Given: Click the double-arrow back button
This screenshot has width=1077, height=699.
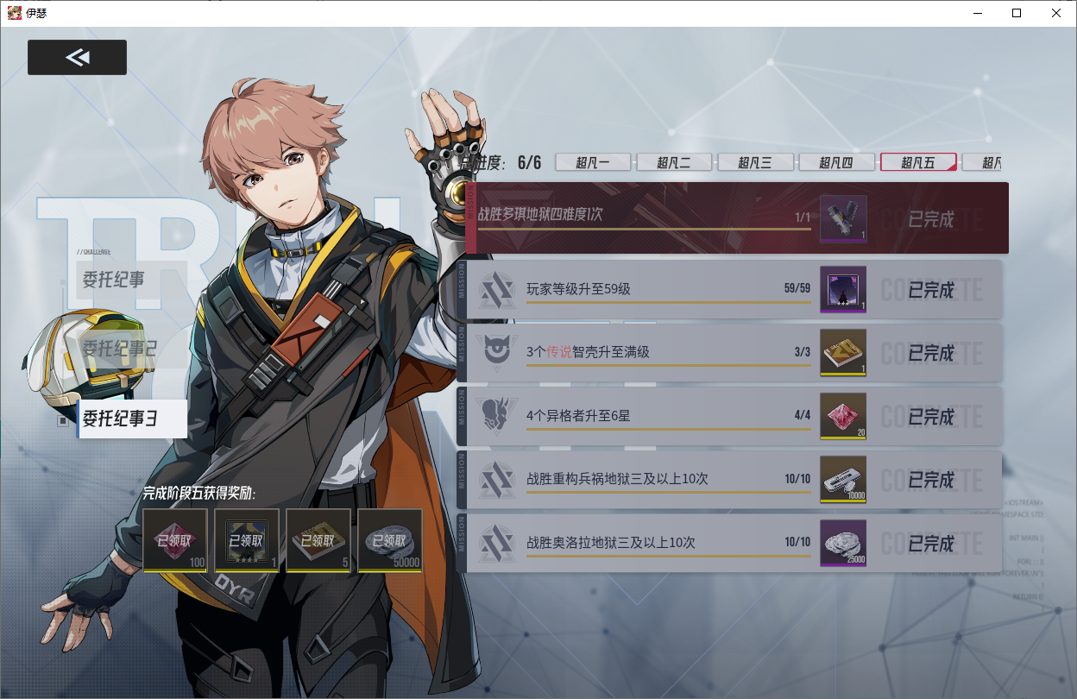Looking at the screenshot, I should point(77,57).
